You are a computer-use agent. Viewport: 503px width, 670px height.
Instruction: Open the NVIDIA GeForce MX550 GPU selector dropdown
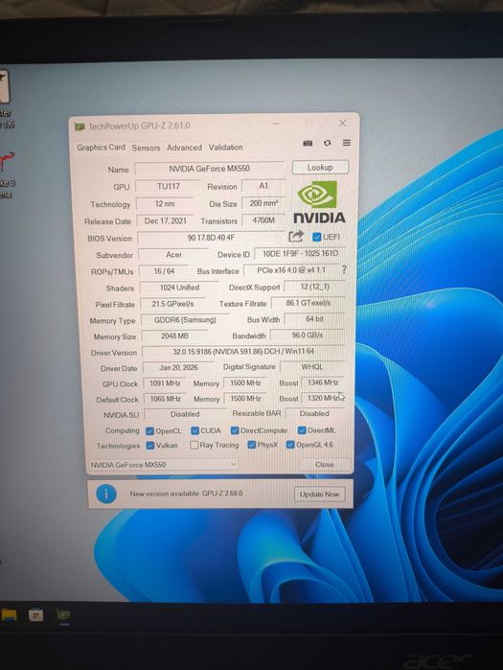pyautogui.click(x=163, y=465)
